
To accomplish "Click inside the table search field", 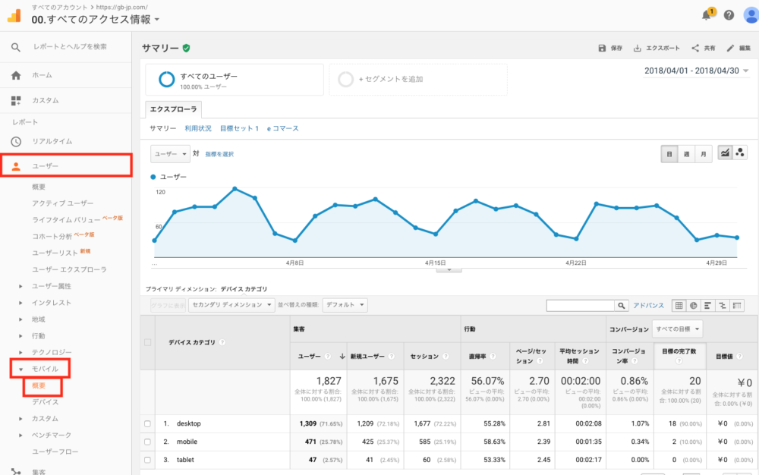I will [x=581, y=305].
